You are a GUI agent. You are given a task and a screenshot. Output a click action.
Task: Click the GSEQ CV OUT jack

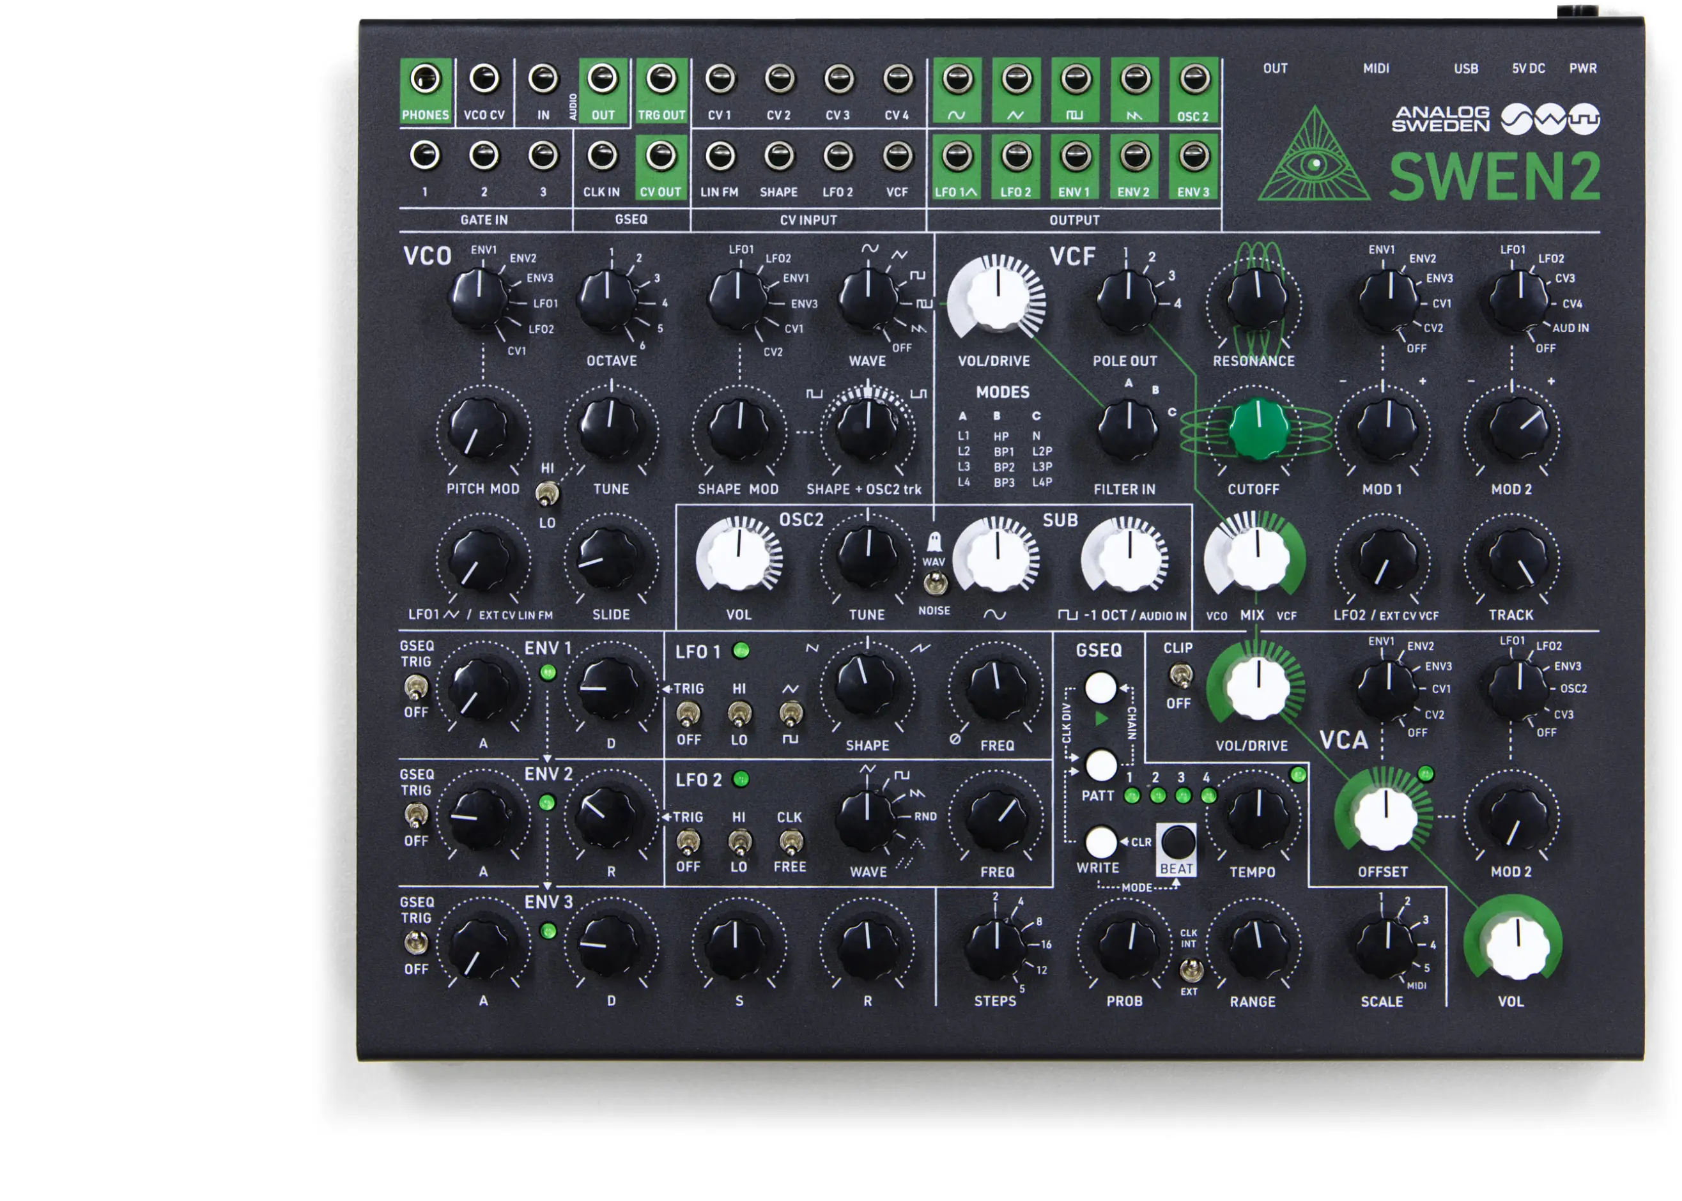click(x=662, y=156)
